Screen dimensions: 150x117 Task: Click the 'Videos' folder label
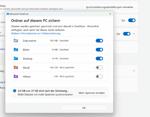[27, 76]
